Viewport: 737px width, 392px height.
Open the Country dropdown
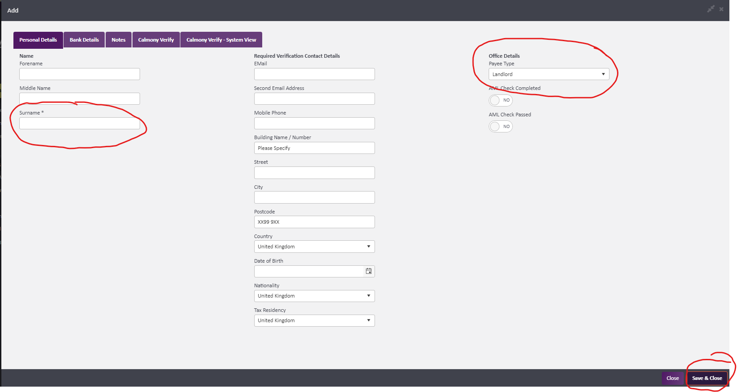314,247
